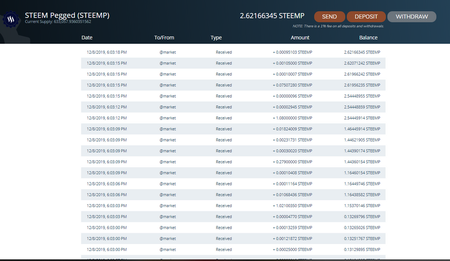Click amount + 0.00105000 STEEMP
450x261 pixels.
(292, 63)
